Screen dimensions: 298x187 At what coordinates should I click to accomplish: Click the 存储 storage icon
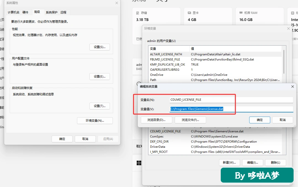pos(138,13)
